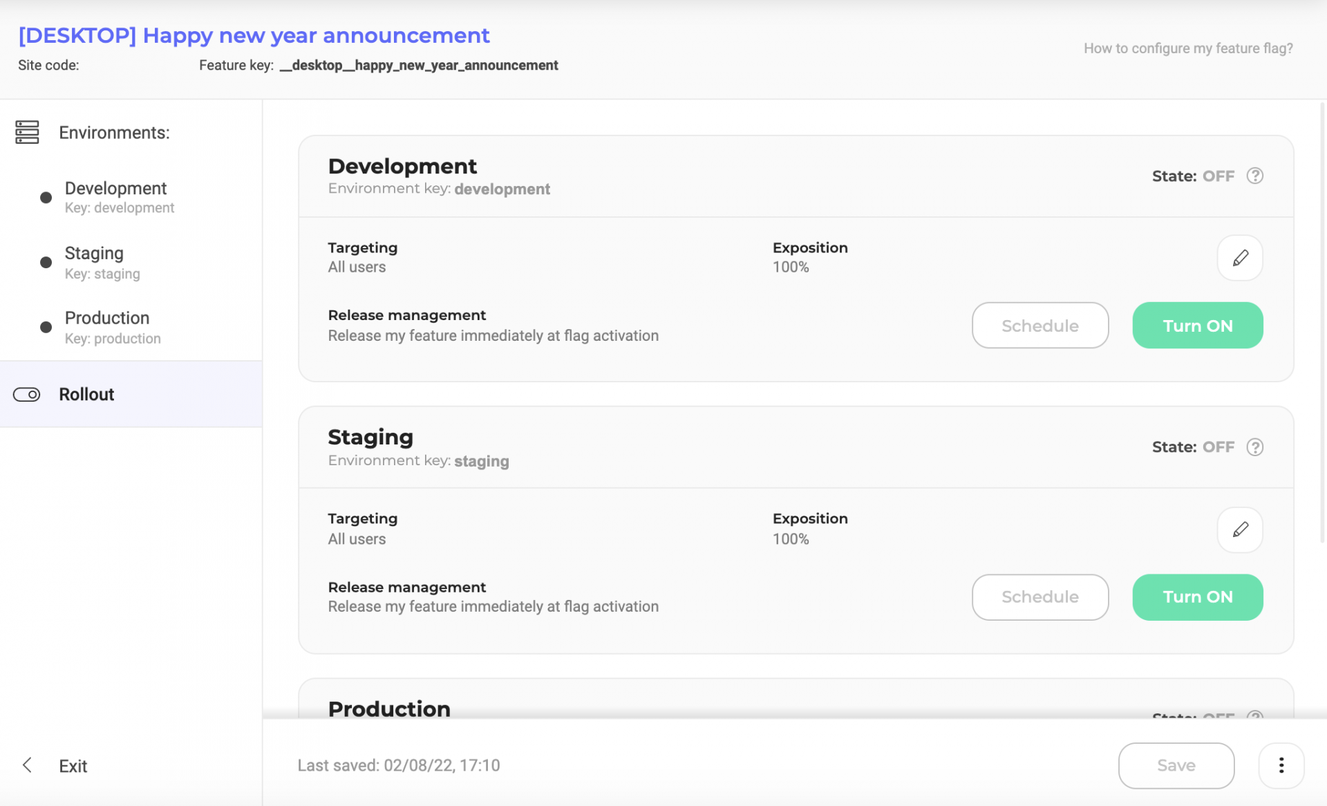Go to Production environment in sidebar

coord(113,327)
